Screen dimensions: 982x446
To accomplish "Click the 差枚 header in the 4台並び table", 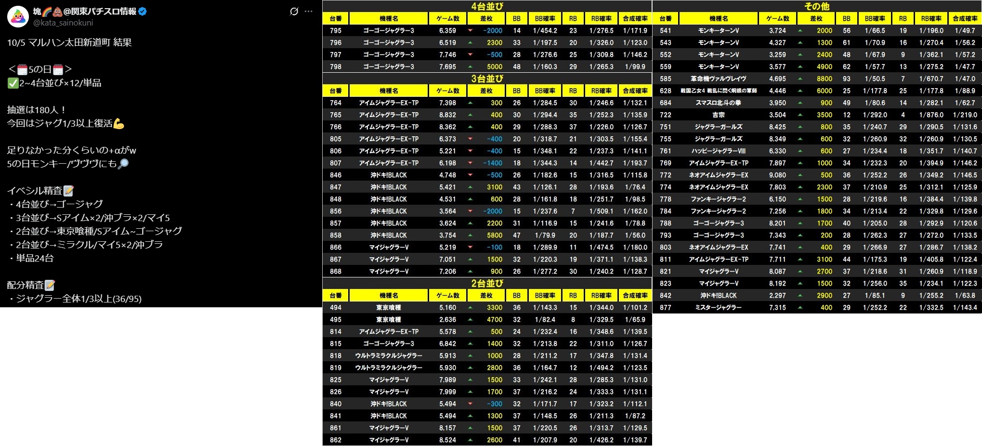I will click(486, 18).
